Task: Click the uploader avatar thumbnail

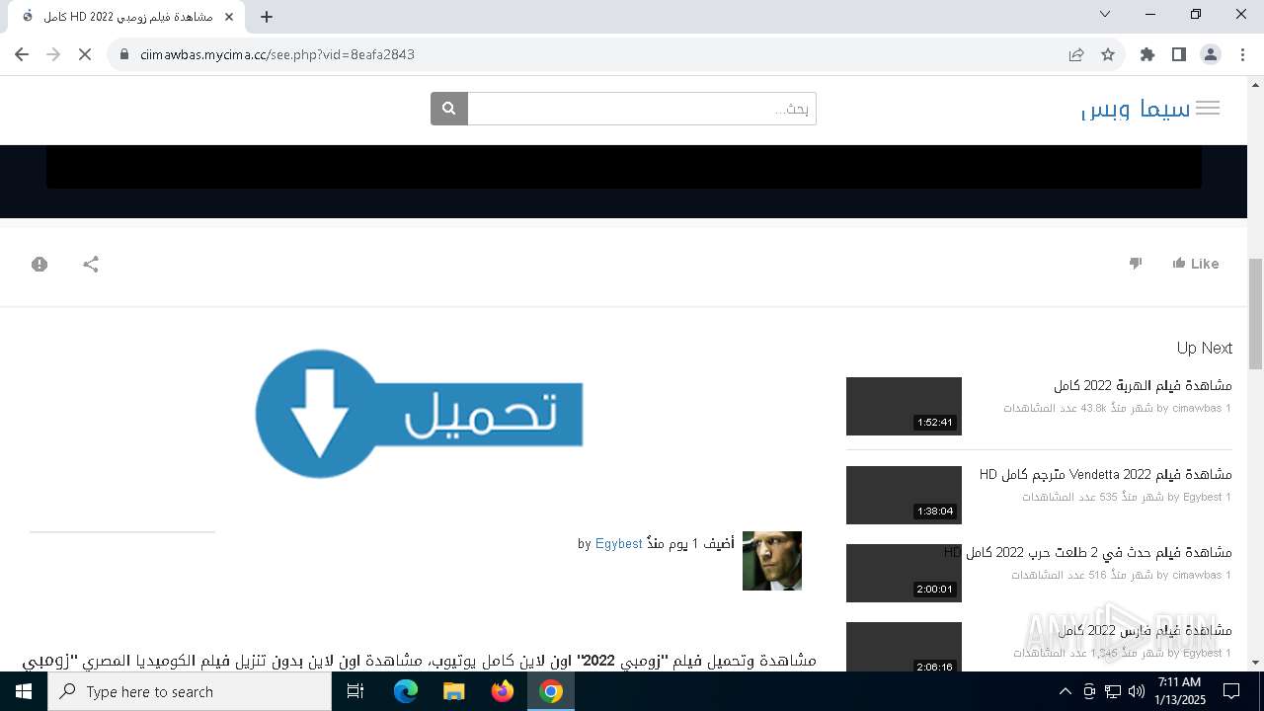Action: click(x=772, y=561)
